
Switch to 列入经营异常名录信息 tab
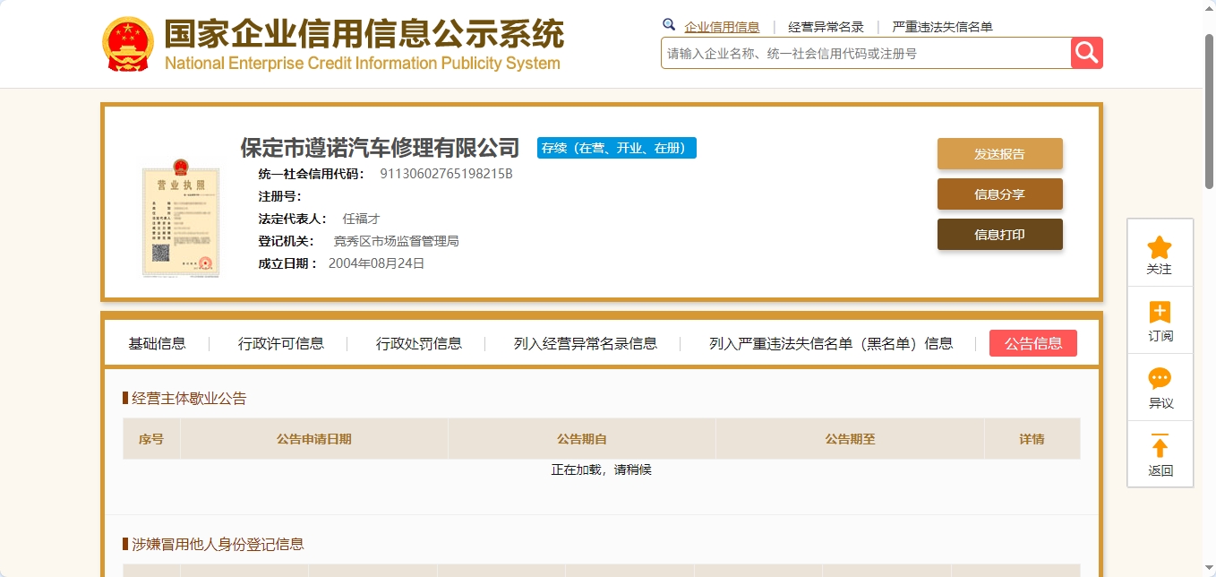click(x=586, y=343)
